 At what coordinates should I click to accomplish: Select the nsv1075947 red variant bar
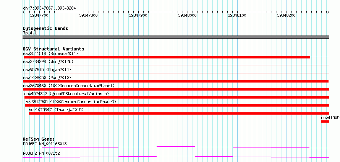pos(179,113)
